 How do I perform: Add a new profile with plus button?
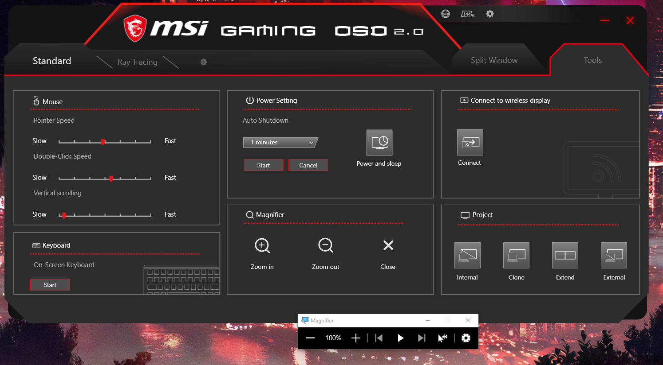click(x=204, y=62)
